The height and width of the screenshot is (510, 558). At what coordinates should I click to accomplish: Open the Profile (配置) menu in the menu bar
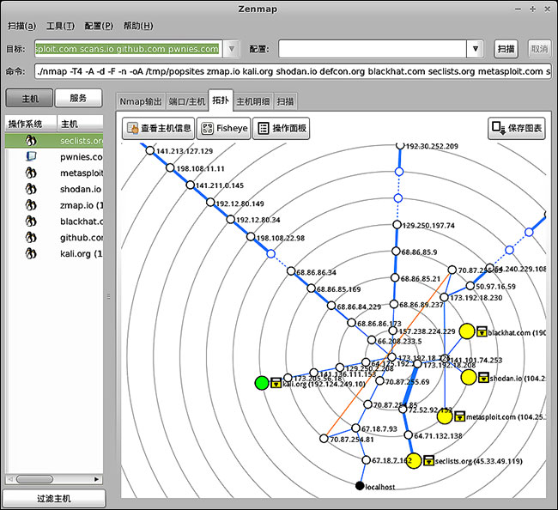(x=99, y=26)
